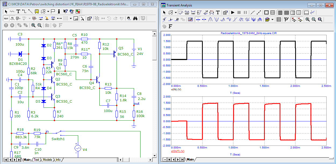Switch to the Text tab

[x=36, y=160]
